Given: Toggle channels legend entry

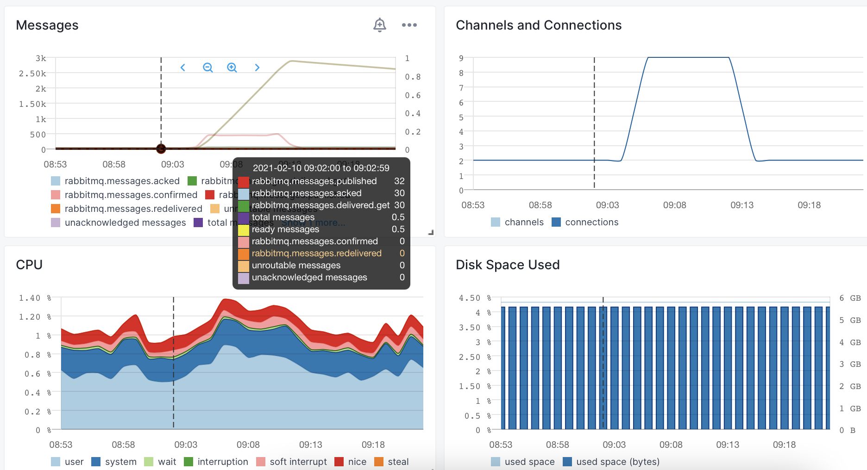Looking at the screenshot, I should coord(517,222).
